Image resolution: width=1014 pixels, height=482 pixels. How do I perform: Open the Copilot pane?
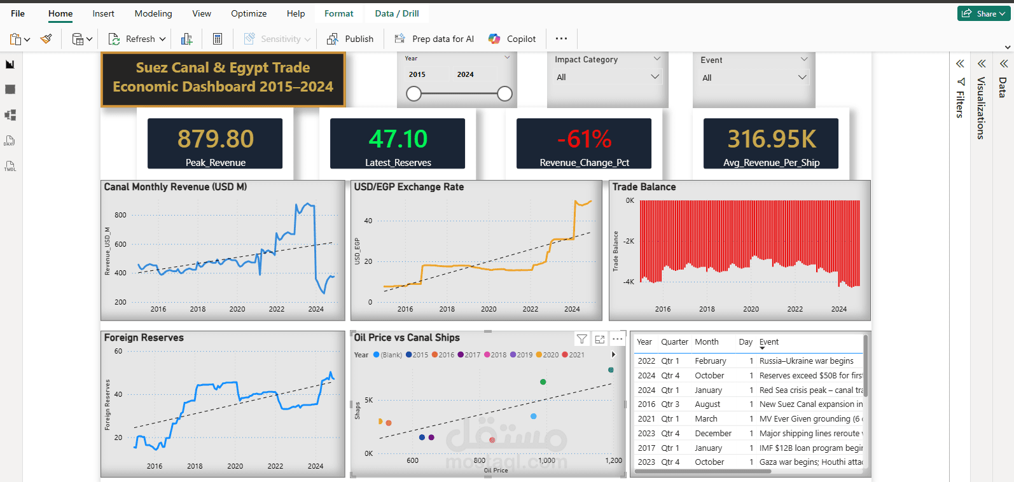pos(512,39)
